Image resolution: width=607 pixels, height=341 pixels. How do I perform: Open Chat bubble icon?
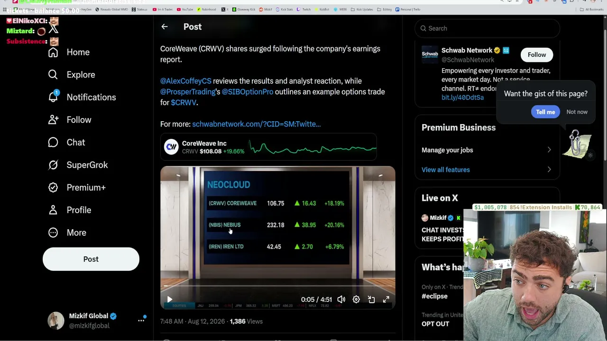coord(53,143)
